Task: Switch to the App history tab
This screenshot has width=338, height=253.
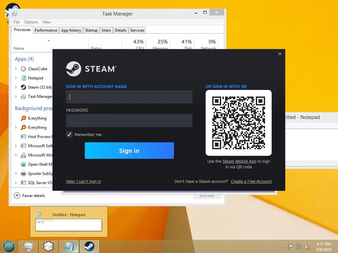Action: 71,30
